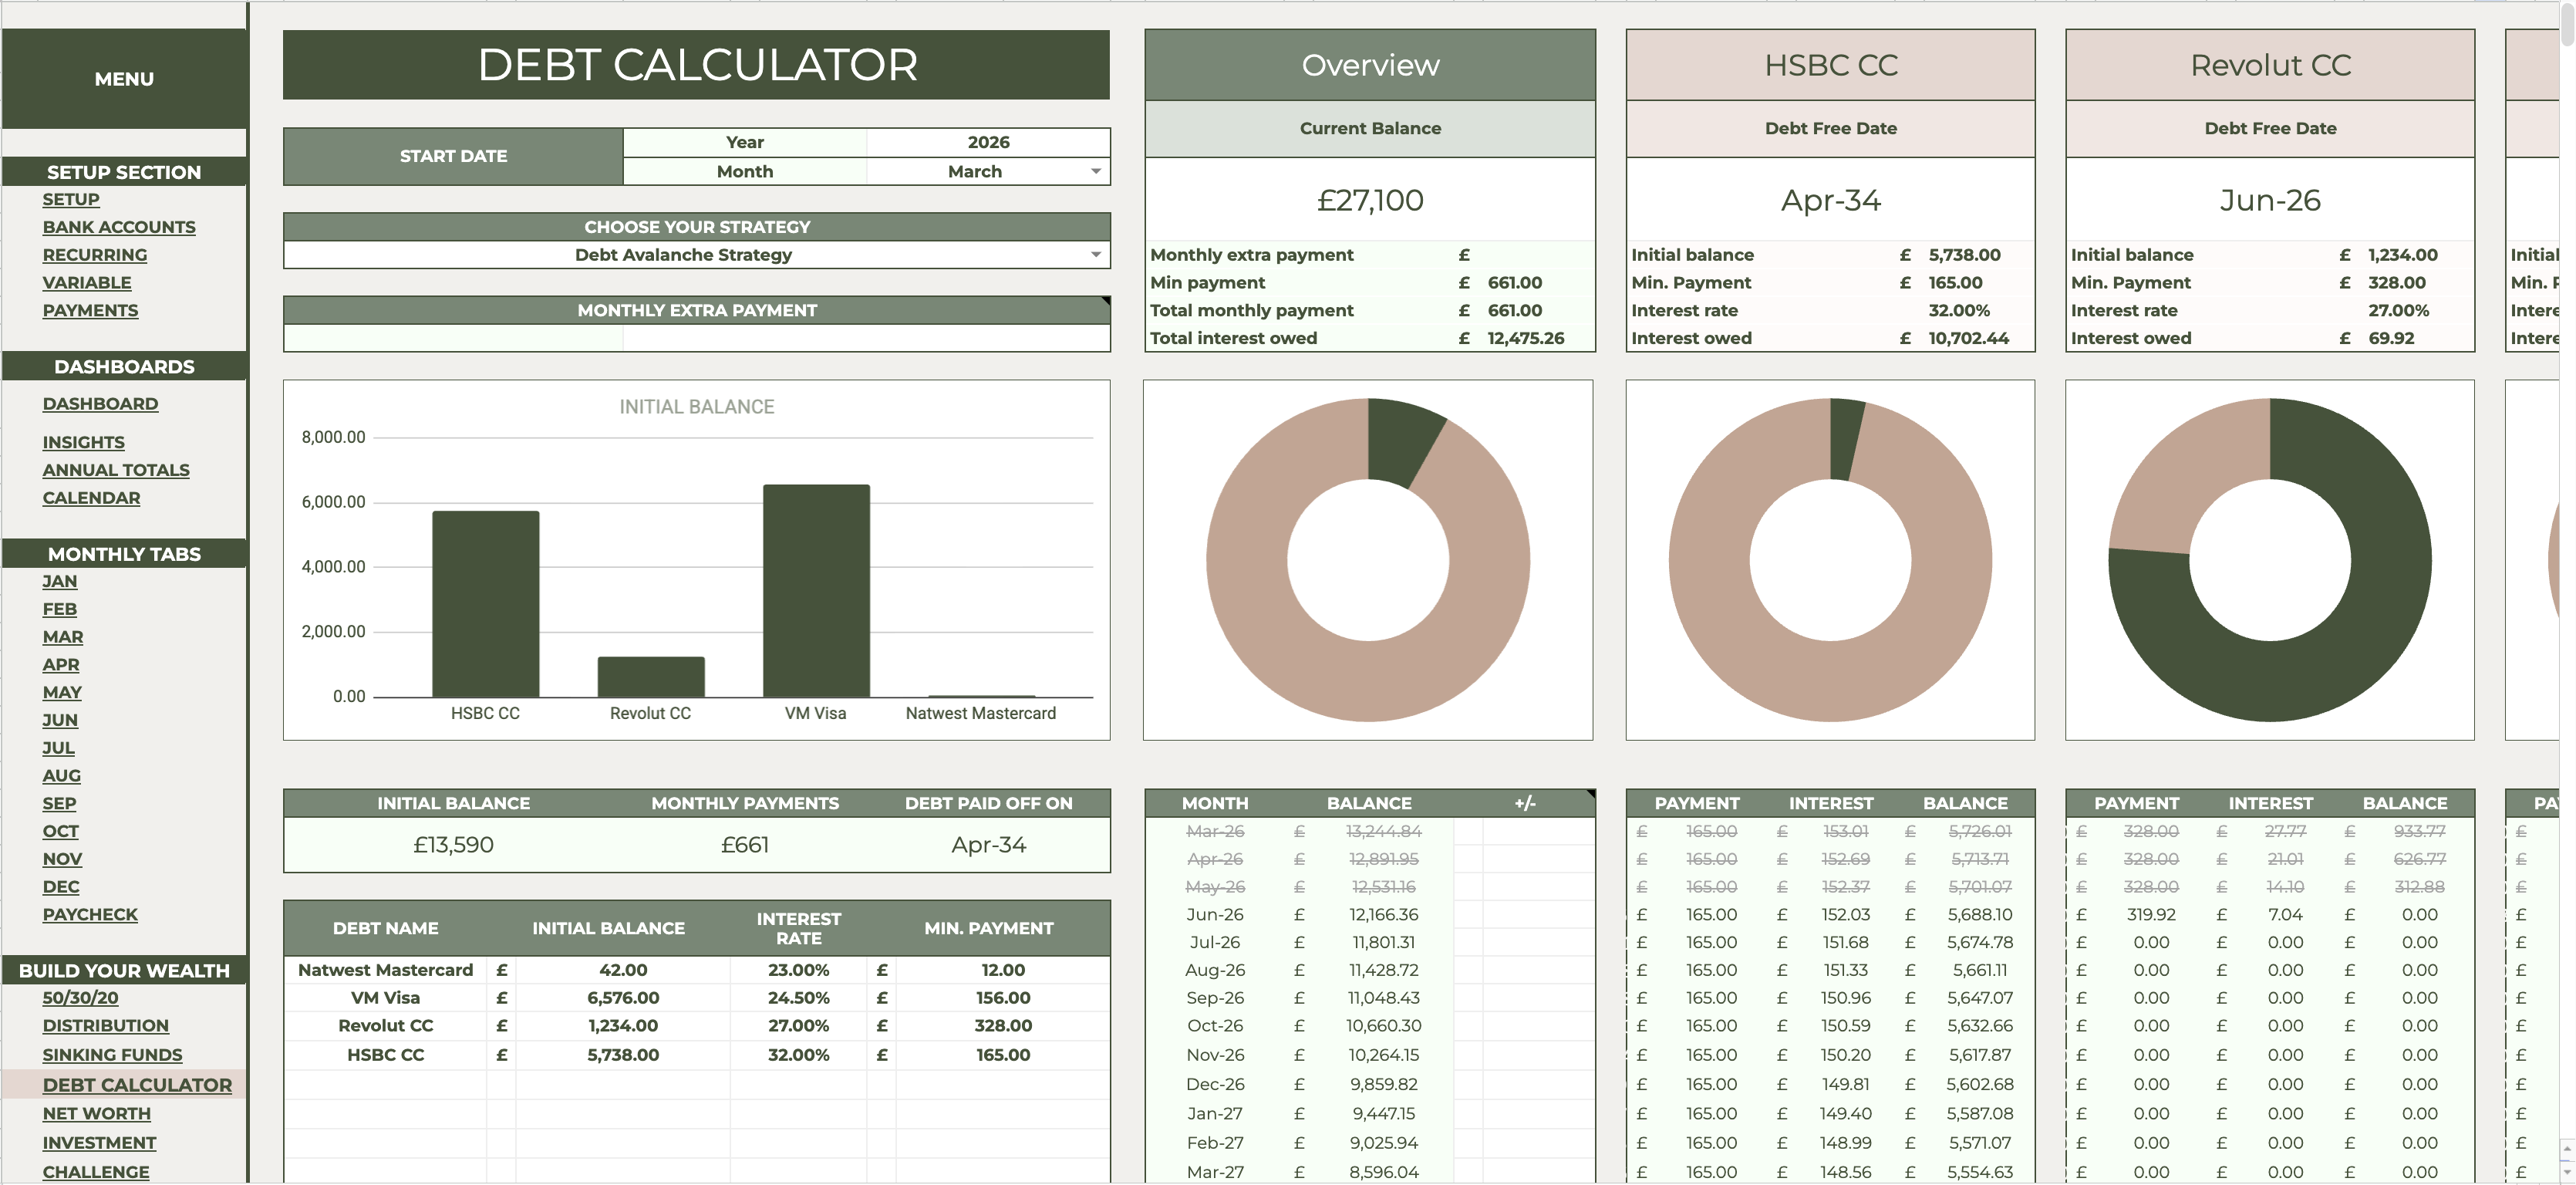Image resolution: width=2576 pixels, height=1185 pixels.
Task: Go to BANK ACCOUNTS sheet link
Action: [118, 227]
